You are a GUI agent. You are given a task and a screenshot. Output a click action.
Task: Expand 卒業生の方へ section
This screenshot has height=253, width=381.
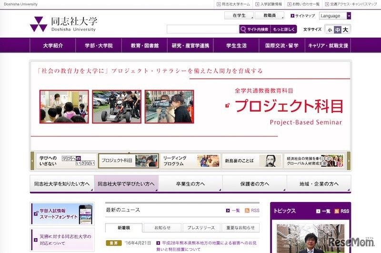click(190, 184)
